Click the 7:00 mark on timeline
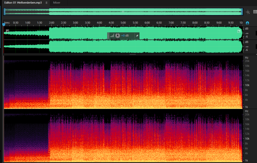 (x=171, y=23)
